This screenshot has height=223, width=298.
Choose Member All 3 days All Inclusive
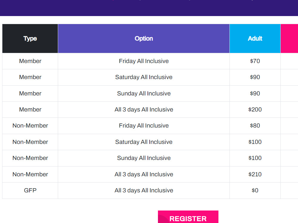coord(144,110)
